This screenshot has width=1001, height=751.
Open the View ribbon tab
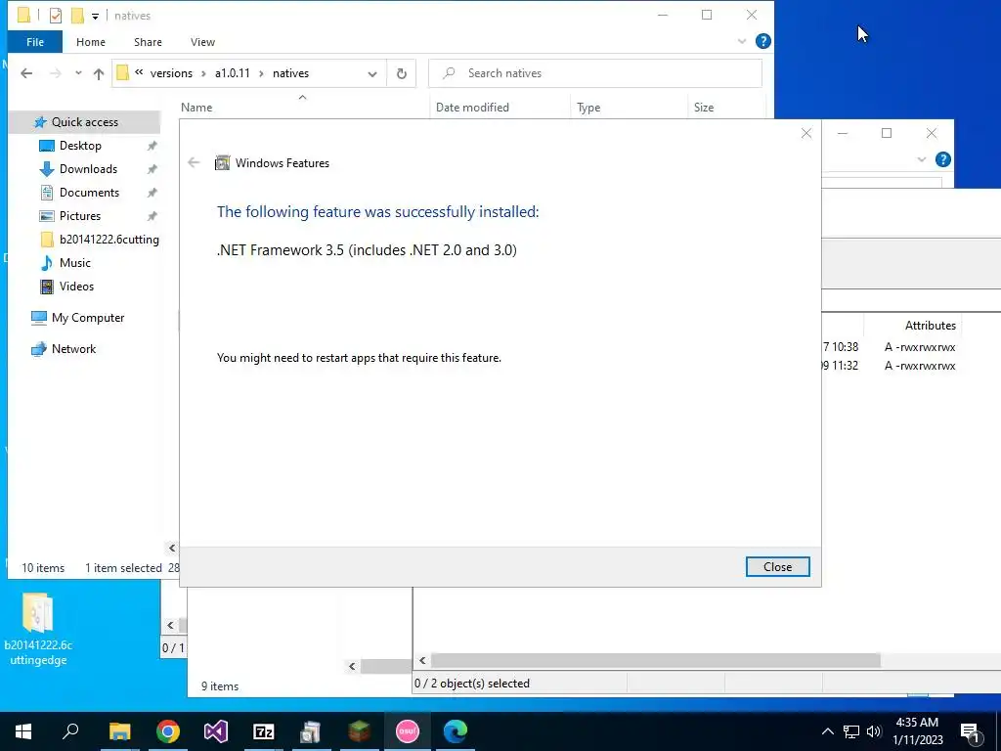point(202,41)
